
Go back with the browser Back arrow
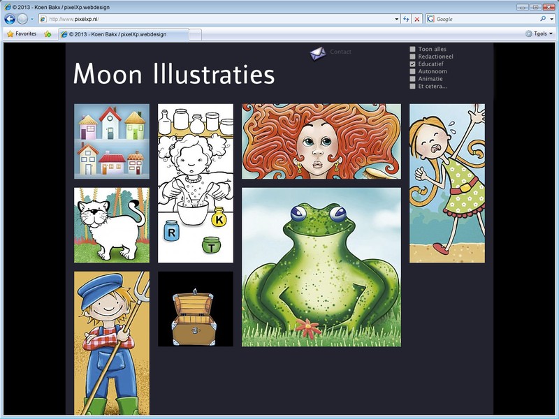point(10,19)
